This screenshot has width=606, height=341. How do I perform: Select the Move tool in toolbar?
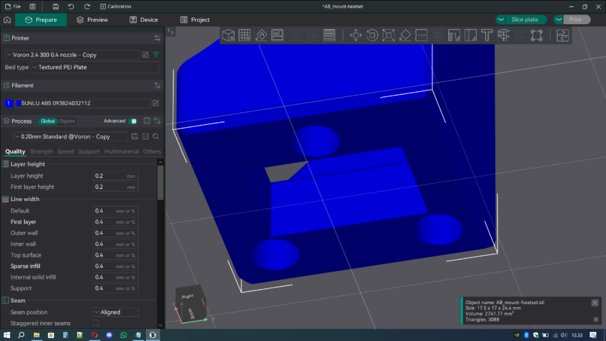356,35
